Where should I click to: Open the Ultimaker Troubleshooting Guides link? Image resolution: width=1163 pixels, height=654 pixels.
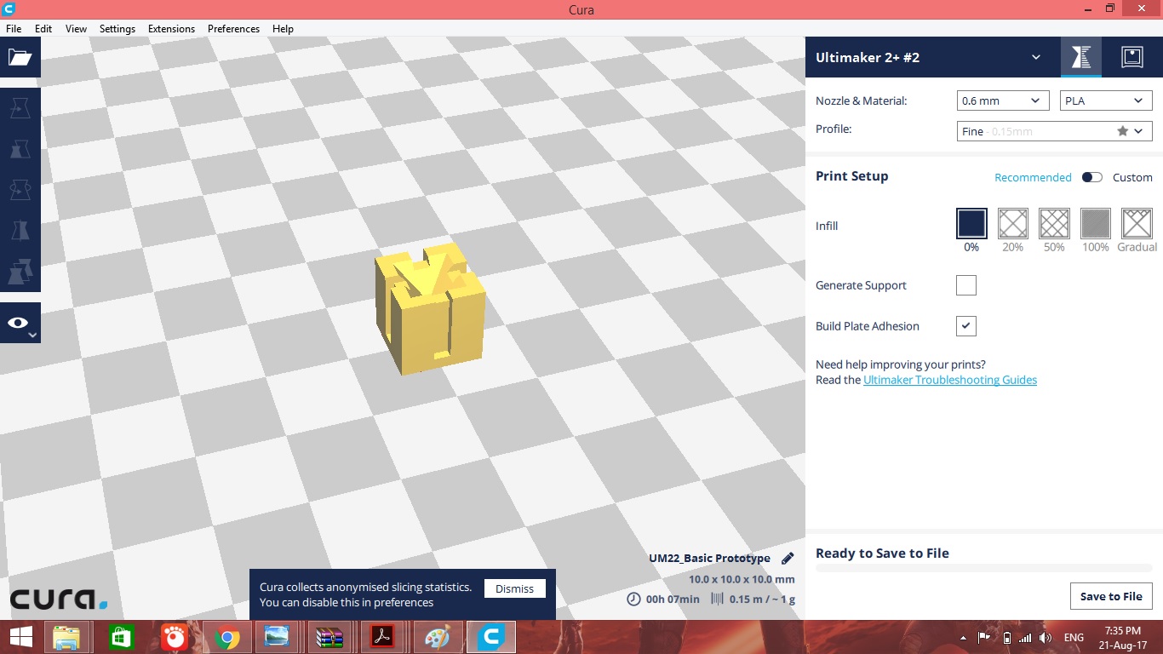[x=949, y=380]
